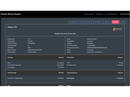Select the Chetan LTD company name
The height and width of the screenshot is (97, 130).
[12, 27]
